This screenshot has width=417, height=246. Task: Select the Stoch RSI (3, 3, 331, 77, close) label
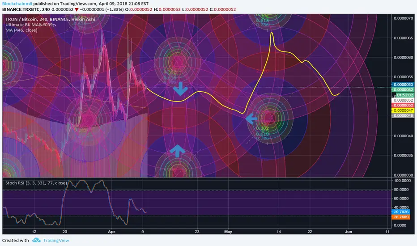pos(36,182)
